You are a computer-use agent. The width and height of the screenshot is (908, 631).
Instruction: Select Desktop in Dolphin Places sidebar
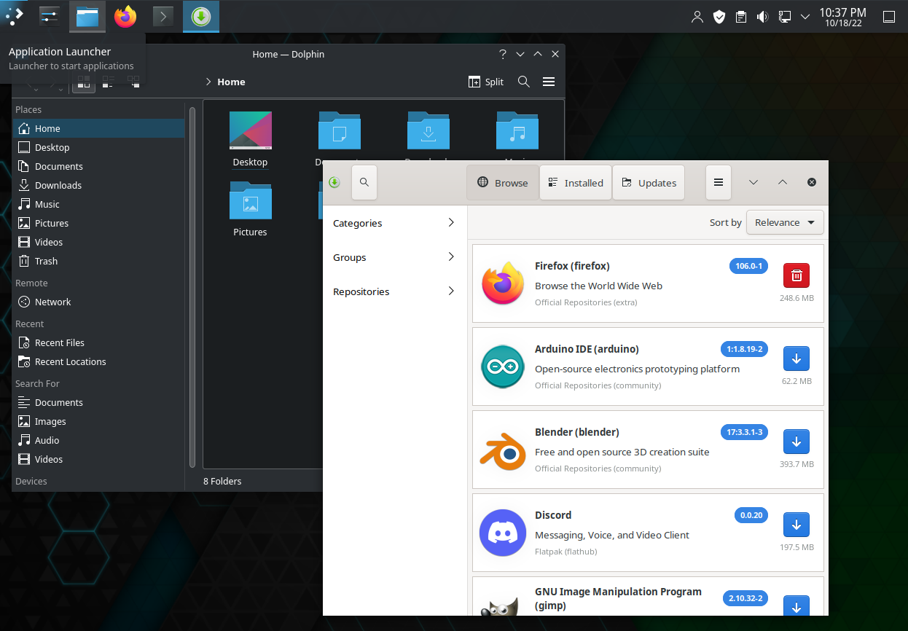click(x=98, y=147)
